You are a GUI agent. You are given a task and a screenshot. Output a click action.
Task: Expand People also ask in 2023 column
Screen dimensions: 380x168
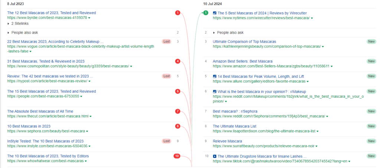[x=23, y=33]
